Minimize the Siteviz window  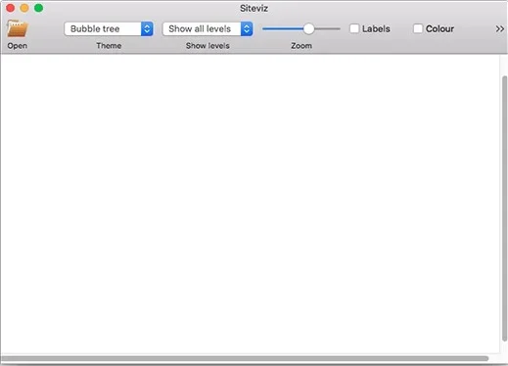point(24,8)
